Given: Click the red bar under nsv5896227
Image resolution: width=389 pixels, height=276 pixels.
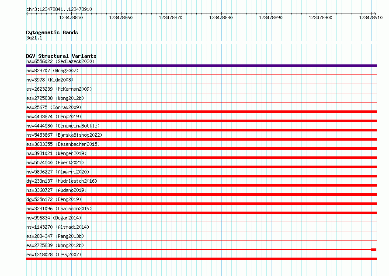Looking at the screenshot, I should point(201,176).
